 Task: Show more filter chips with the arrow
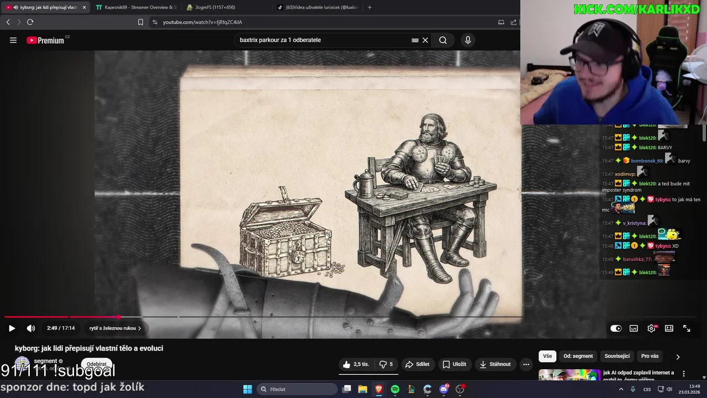[x=678, y=357]
